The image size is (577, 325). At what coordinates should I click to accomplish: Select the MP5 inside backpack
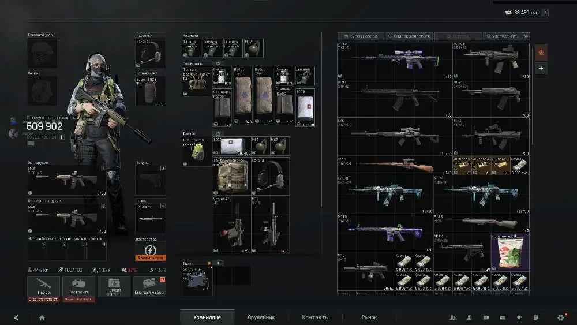270,225
